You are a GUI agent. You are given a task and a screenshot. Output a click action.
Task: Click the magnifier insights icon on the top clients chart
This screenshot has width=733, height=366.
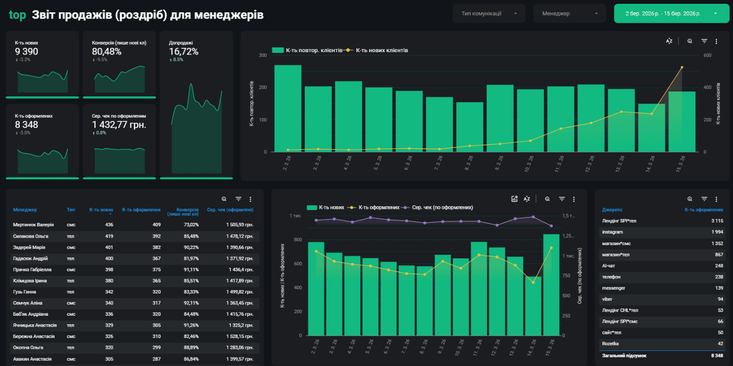point(689,41)
